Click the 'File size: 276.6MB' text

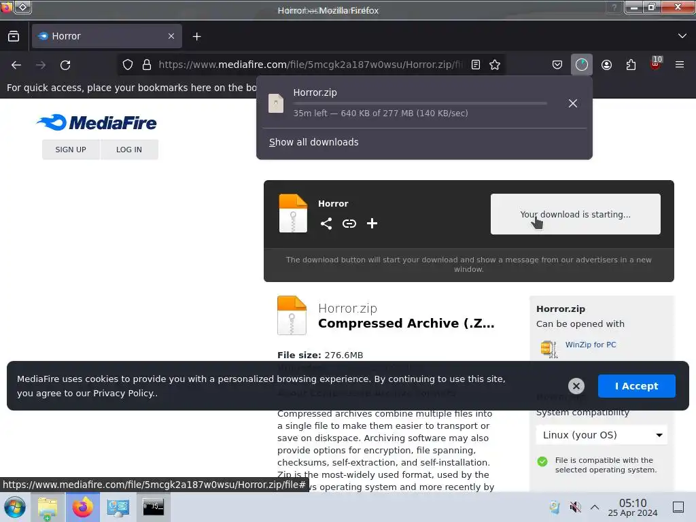[320, 355]
